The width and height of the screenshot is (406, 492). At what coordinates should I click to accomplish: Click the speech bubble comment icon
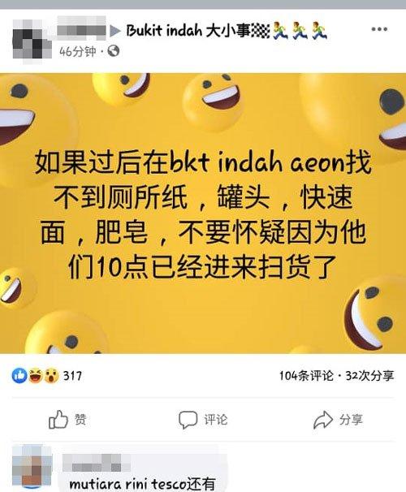point(188,420)
